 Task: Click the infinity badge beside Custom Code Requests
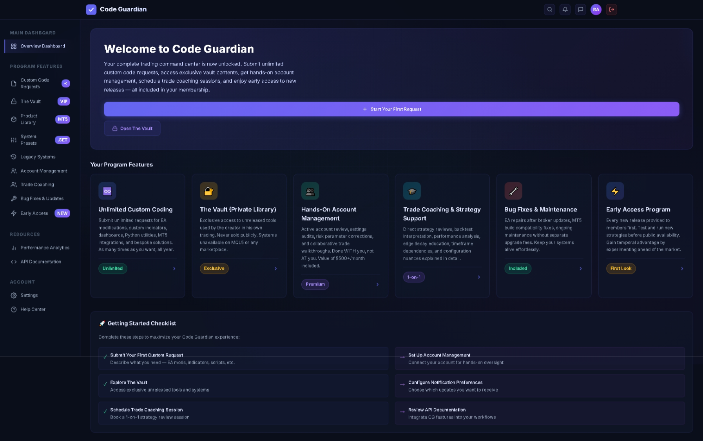66,83
